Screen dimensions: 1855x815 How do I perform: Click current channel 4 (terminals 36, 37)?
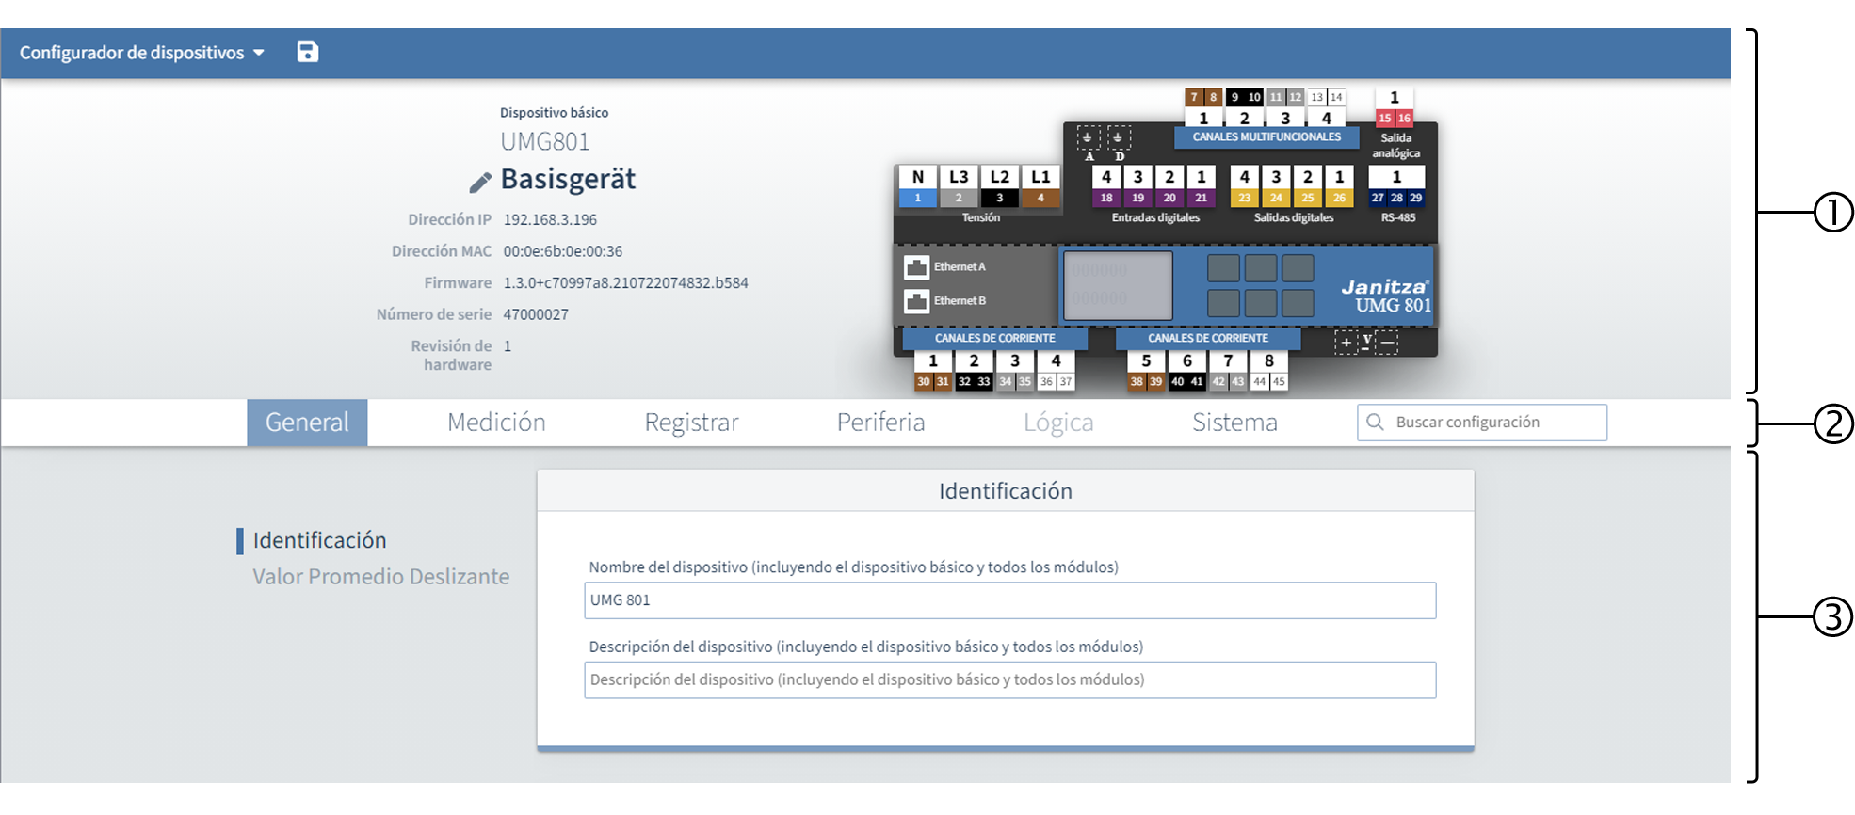(1056, 371)
